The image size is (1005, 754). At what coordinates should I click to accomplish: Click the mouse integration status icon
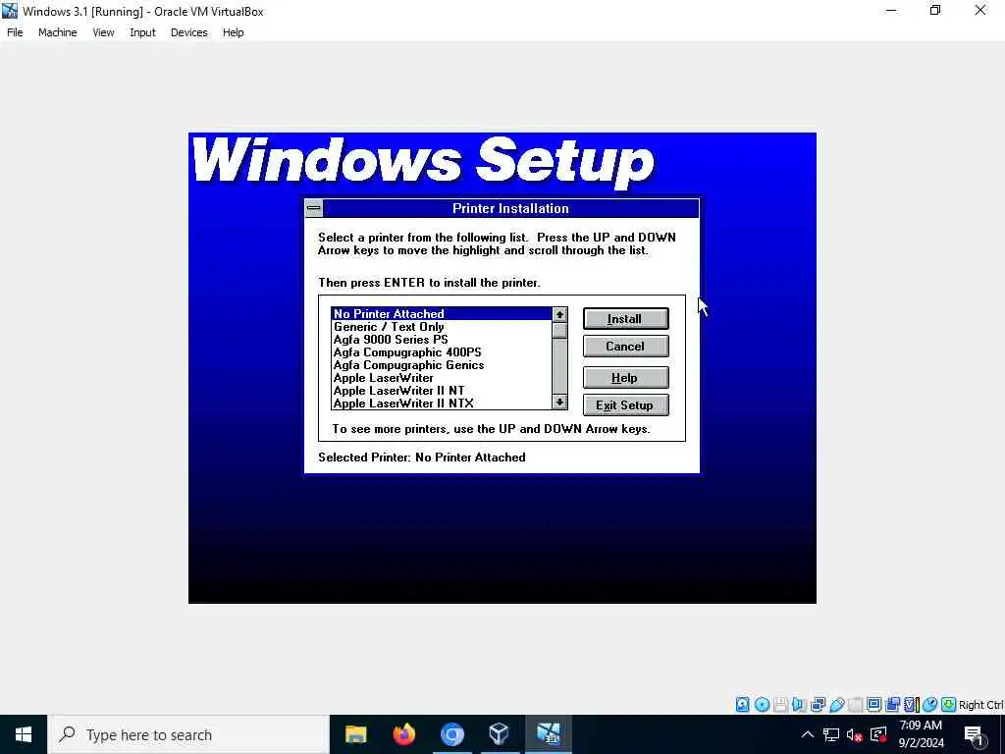pos(930,705)
